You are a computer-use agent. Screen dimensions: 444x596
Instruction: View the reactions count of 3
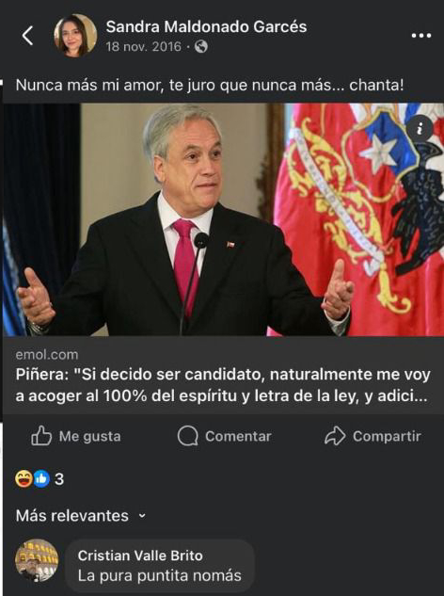59,478
